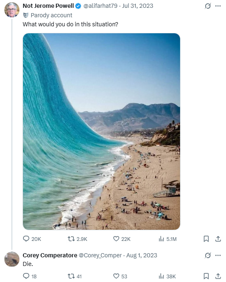Viewport: 226px width, 282px height.
Task: Bookmark the giant wave tweet
Action: (206, 239)
